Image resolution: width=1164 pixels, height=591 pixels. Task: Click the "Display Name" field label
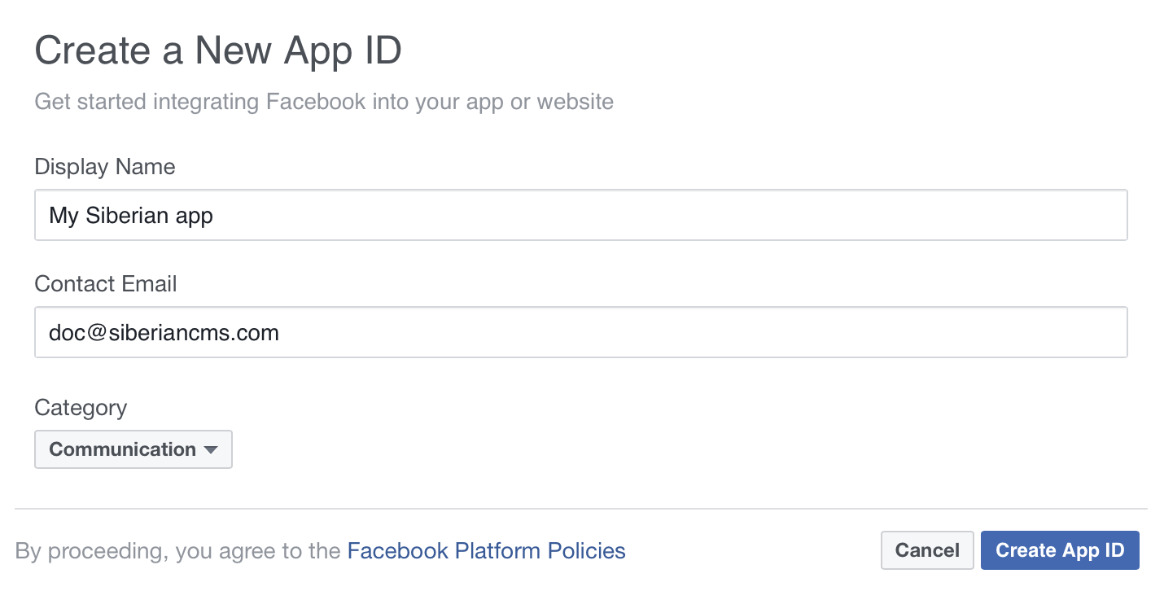coord(105,167)
